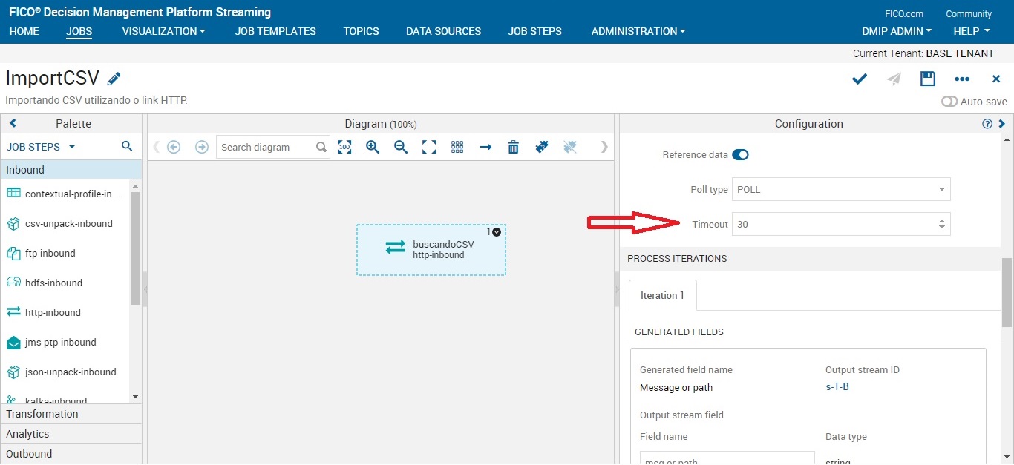Viewport: 1014px width, 465px height.
Task: Disable the Reference data toggle
Action: coord(740,154)
